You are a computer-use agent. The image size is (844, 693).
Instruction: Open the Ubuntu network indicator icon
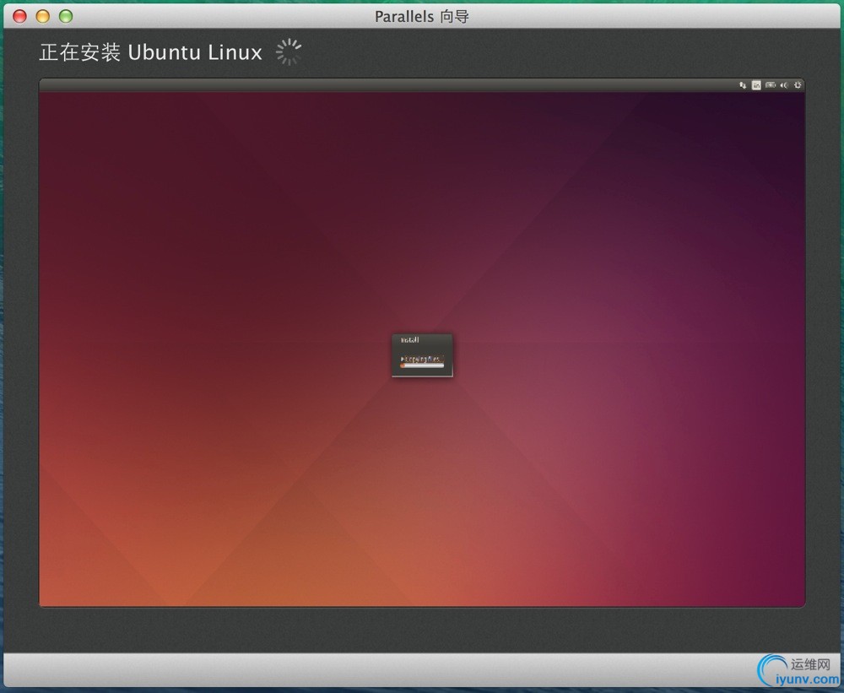(743, 85)
